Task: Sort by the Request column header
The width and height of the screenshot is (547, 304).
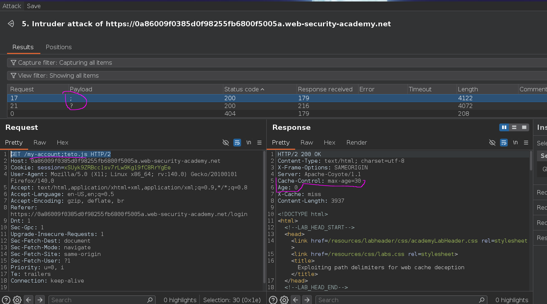Action: [x=37, y=89]
